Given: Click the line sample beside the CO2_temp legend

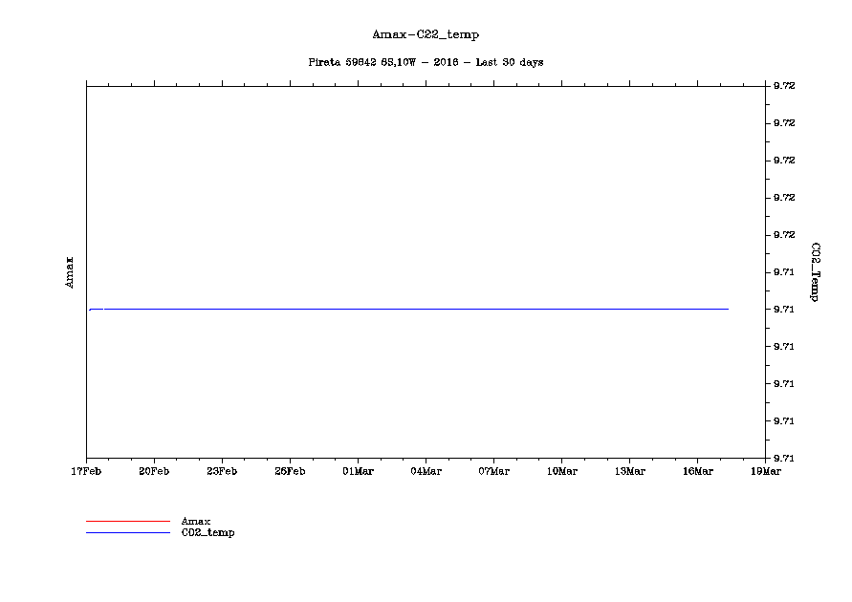Looking at the screenshot, I should coord(127,532).
